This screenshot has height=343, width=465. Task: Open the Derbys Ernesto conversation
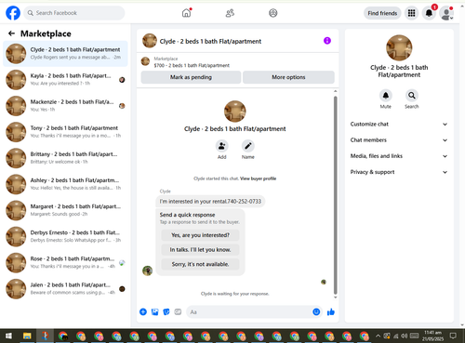coord(65,236)
